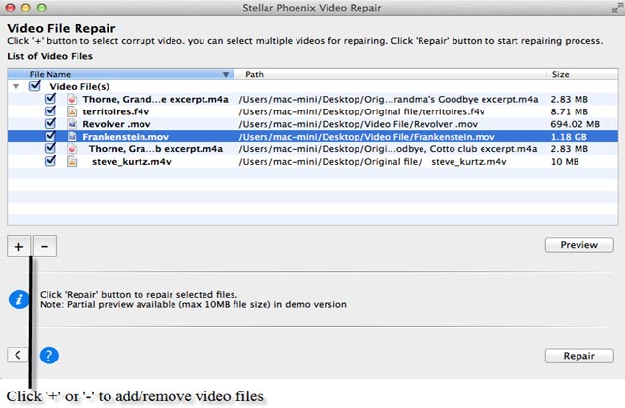The height and width of the screenshot is (408, 625).
Task: Click the blue info icon
Action: click(18, 299)
